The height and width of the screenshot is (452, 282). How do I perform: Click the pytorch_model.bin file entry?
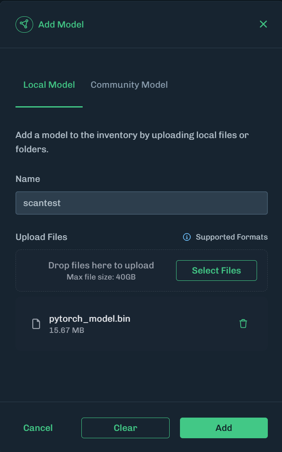(x=129, y=323)
